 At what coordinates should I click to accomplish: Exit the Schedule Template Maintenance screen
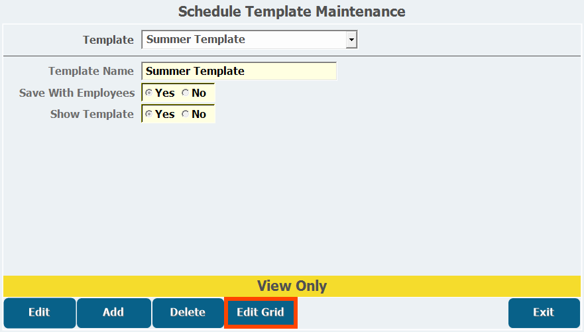tap(544, 313)
